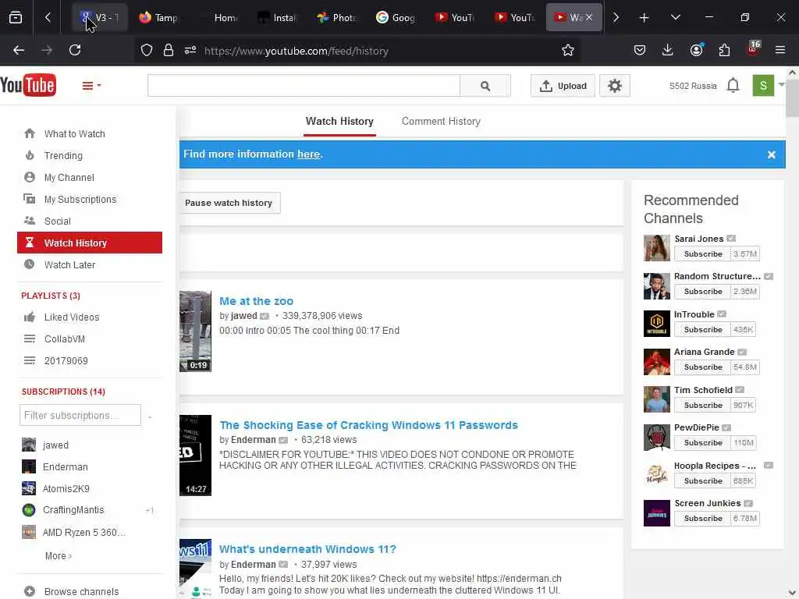The width and height of the screenshot is (799, 599).
Task: Click the search magnifier button
Action: (x=485, y=86)
